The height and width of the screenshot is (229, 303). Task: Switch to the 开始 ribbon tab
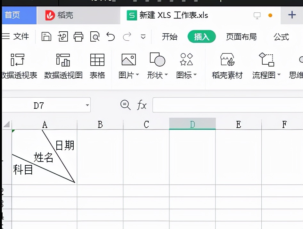(170, 36)
